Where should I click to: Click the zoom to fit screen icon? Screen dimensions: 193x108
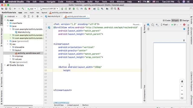tap(182, 98)
